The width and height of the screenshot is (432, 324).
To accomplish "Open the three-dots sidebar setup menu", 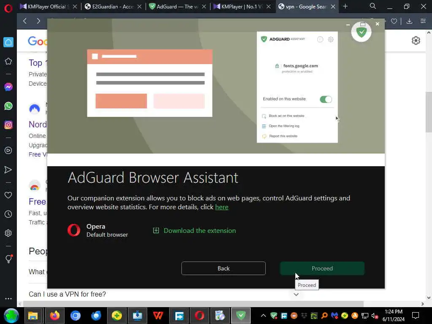I will [x=8, y=299].
